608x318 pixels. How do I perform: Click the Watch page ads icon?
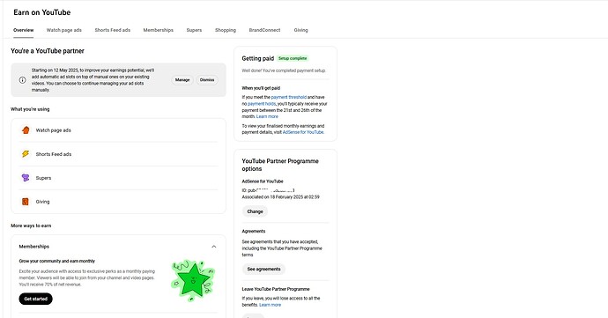(x=26, y=130)
